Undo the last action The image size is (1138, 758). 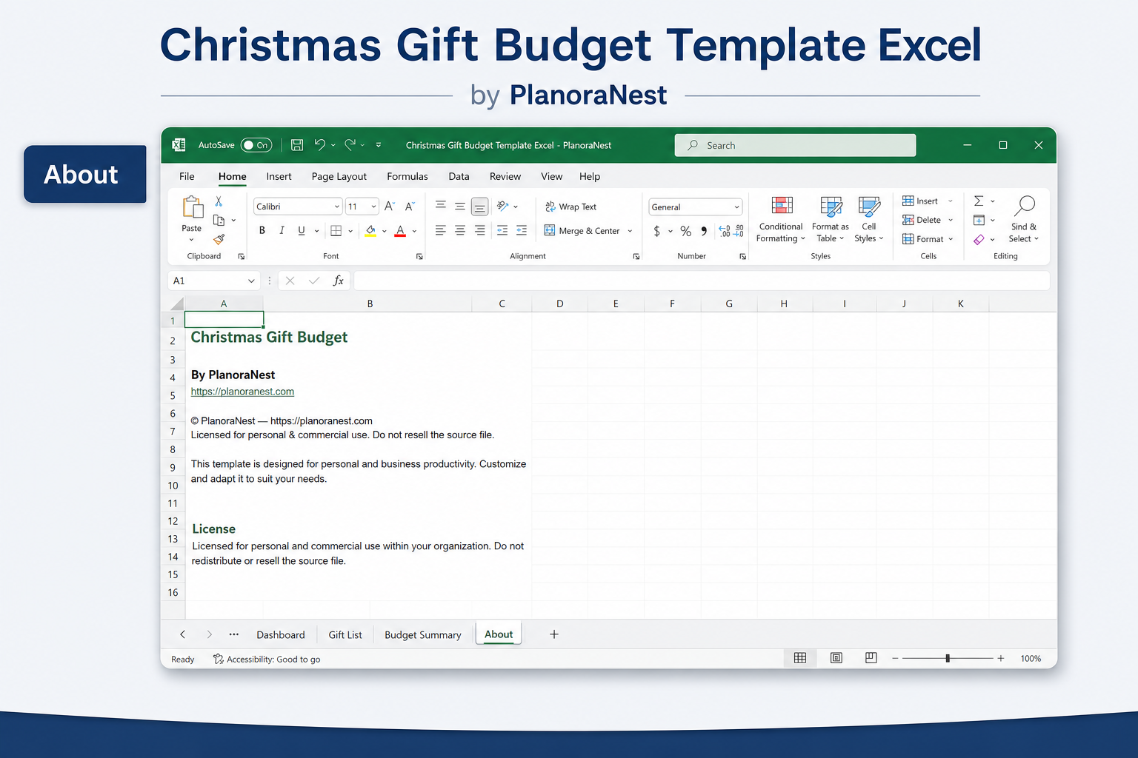coord(320,145)
